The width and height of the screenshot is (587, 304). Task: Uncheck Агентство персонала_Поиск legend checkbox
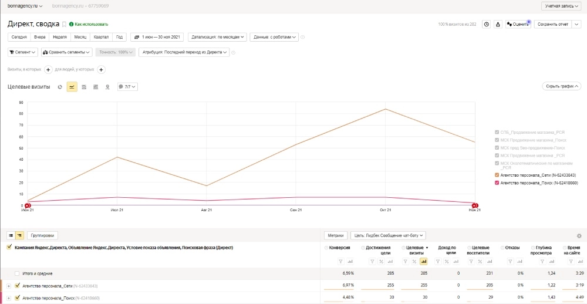pyautogui.click(x=497, y=183)
